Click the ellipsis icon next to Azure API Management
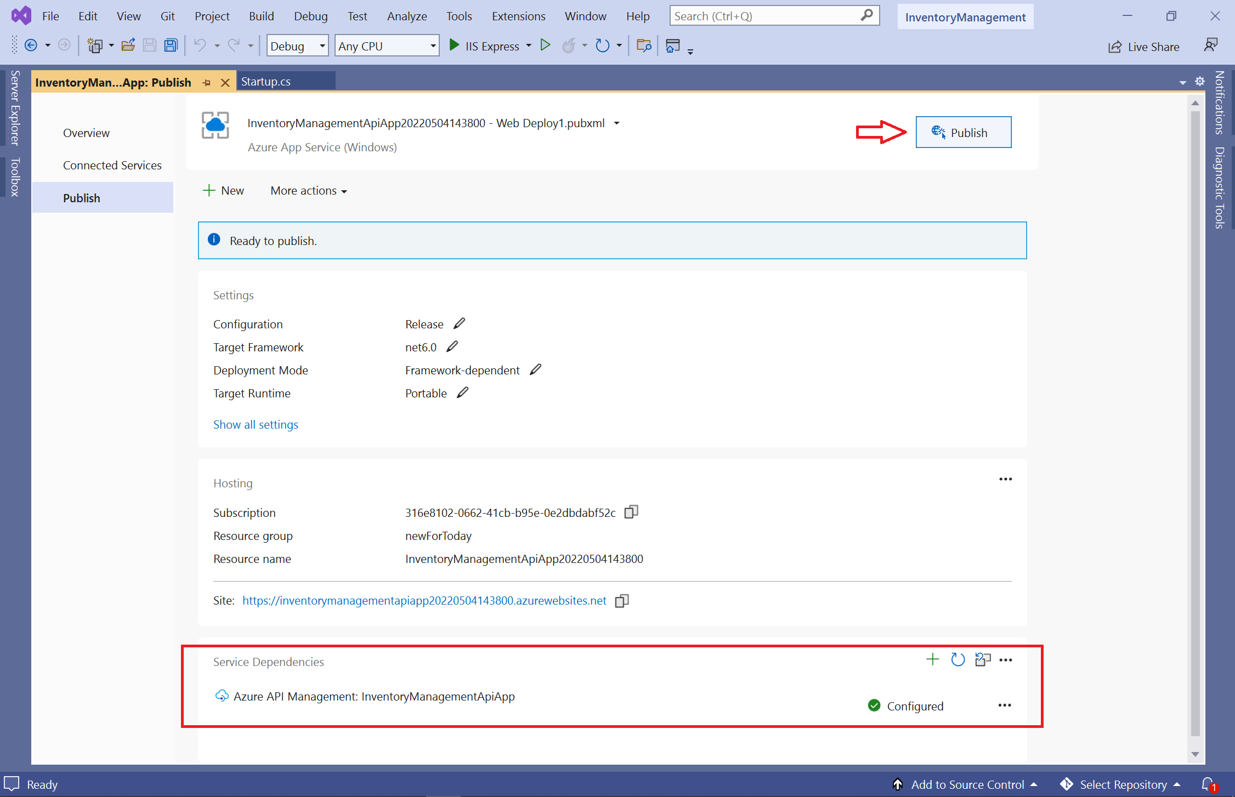1235x797 pixels. pyautogui.click(x=1005, y=706)
